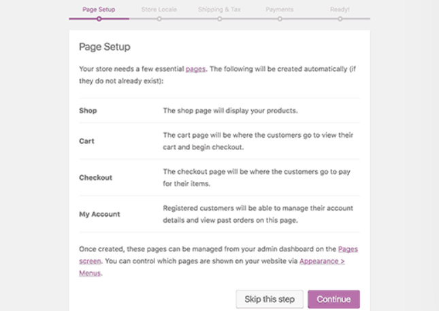
Task: Click the Checkout row label
Action: click(x=95, y=177)
